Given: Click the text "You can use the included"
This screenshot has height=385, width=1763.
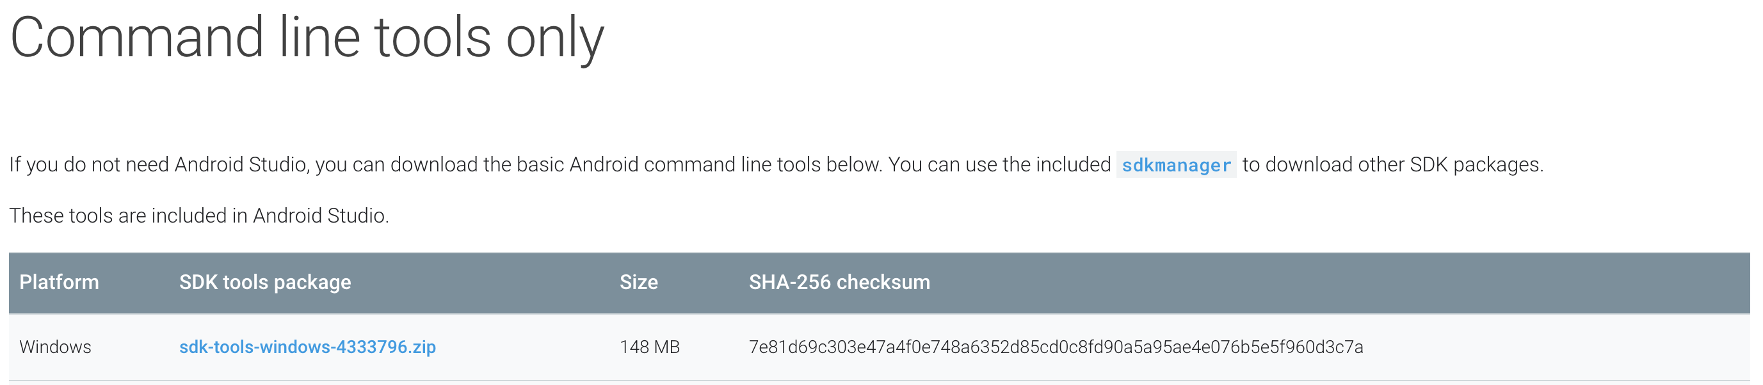Looking at the screenshot, I should click(999, 165).
